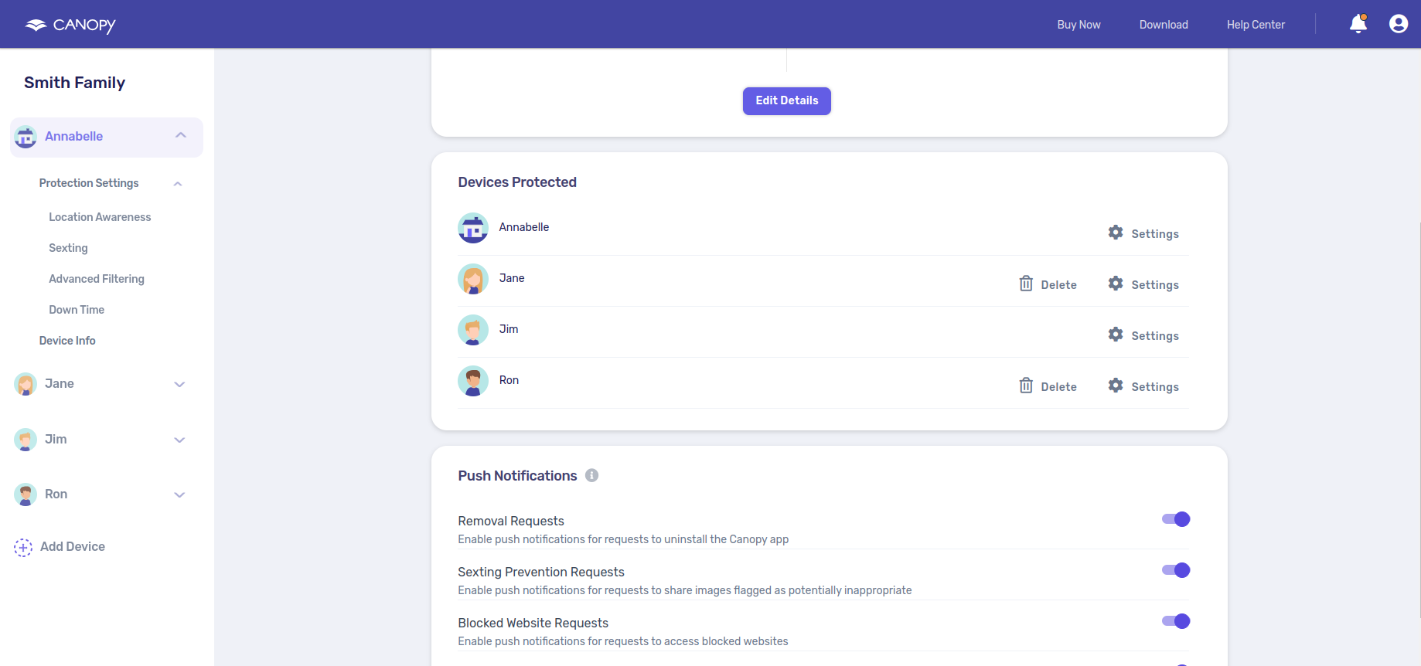Viewport: 1421px width, 666px height.
Task: Click the gear icon in Jim's row
Action: pos(1116,335)
